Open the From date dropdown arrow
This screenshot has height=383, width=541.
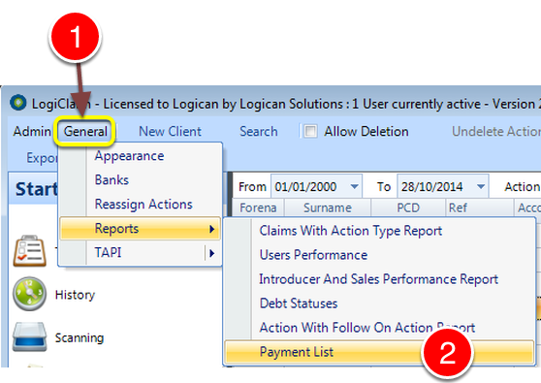[354, 186]
